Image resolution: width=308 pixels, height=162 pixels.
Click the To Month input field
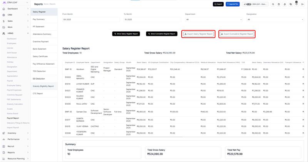coord(152,20)
